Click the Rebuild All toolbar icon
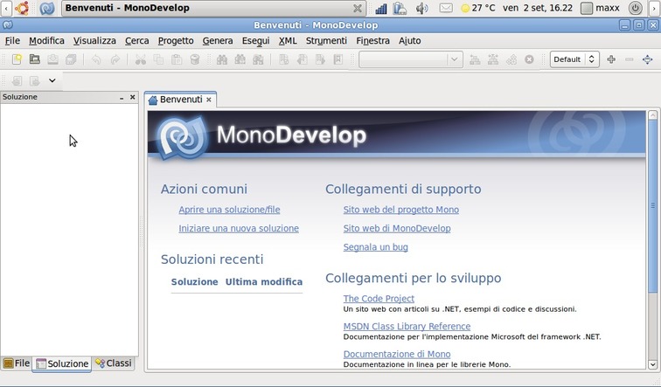Image resolution: width=661 pixels, height=387 pixels. coord(493,59)
